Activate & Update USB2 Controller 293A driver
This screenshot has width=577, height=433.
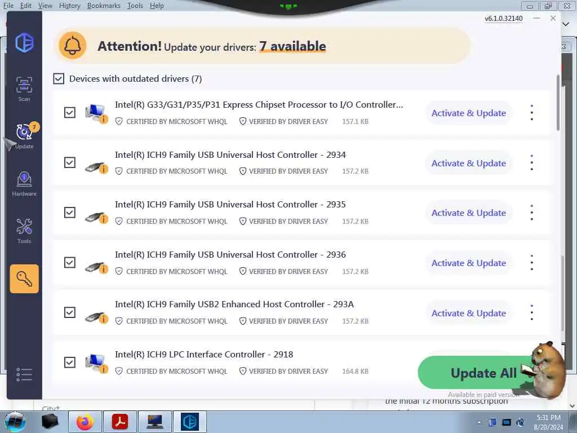coord(468,313)
